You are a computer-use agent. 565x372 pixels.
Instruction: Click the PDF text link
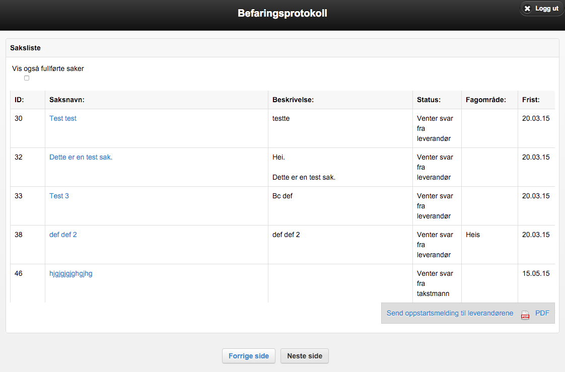[542, 313]
